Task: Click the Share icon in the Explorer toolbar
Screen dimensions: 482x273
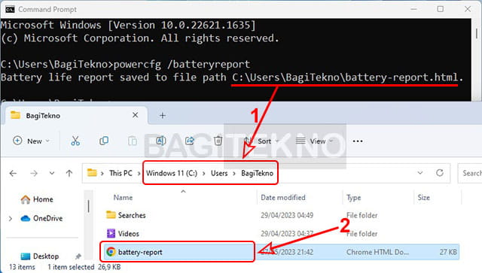Action: pyautogui.click(x=189, y=141)
